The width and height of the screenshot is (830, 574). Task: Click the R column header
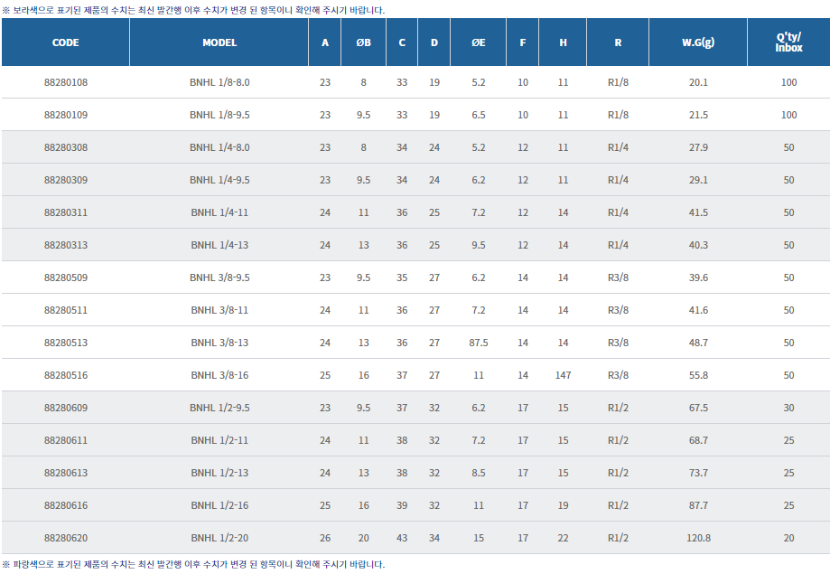click(618, 42)
